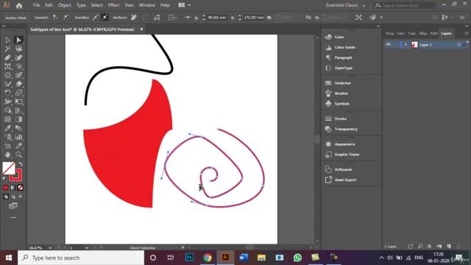Open the artboard navigation dropdown

point(87,248)
